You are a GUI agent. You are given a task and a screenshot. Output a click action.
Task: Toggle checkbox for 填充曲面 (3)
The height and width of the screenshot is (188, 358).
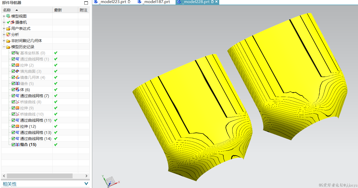13,71
